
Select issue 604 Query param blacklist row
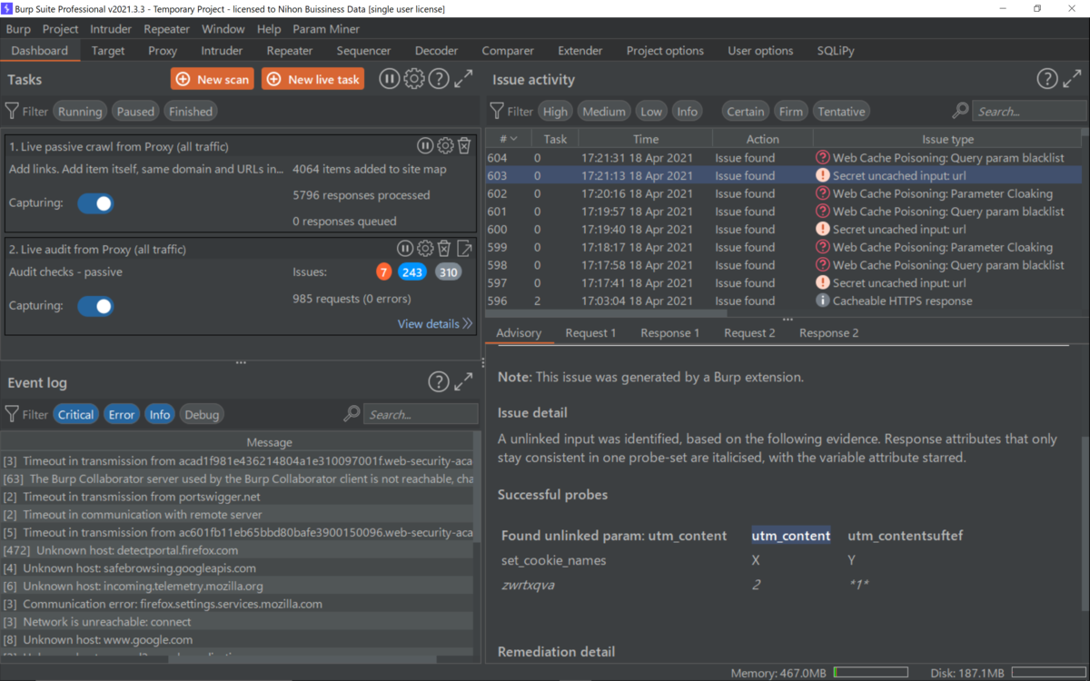783,158
